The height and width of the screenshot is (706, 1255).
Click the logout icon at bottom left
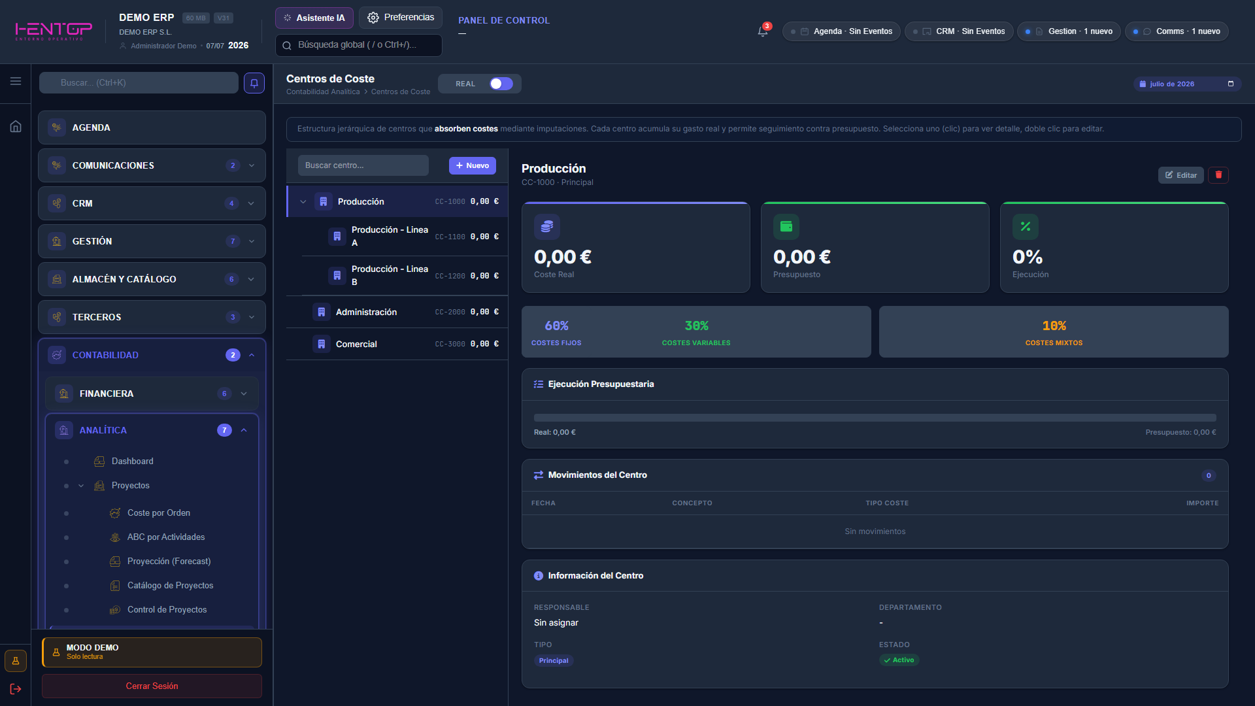tap(16, 689)
